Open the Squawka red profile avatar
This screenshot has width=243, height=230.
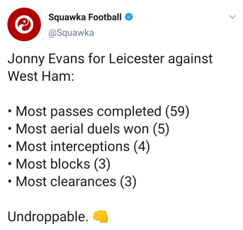[24, 24]
